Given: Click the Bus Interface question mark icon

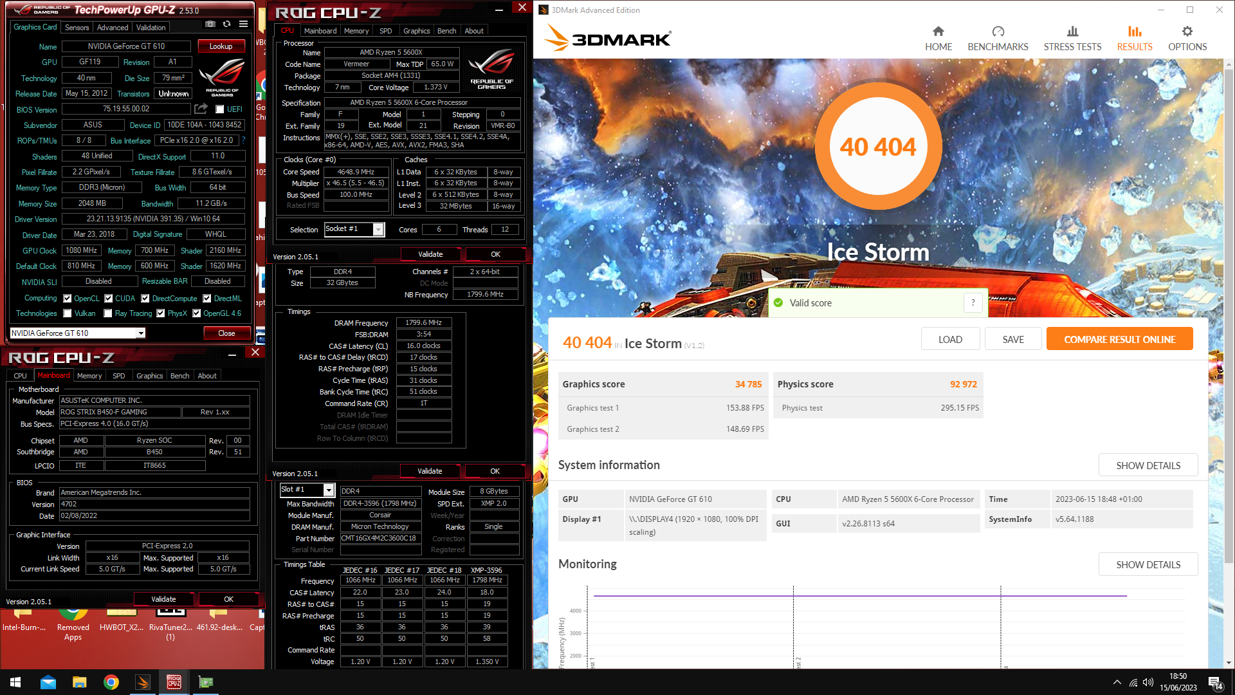Looking at the screenshot, I should click(x=243, y=140).
